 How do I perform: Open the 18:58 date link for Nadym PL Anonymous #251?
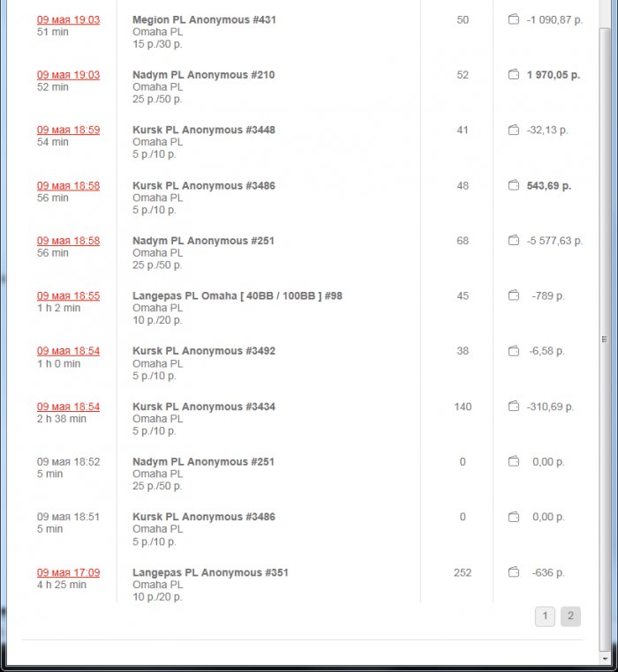click(x=68, y=241)
